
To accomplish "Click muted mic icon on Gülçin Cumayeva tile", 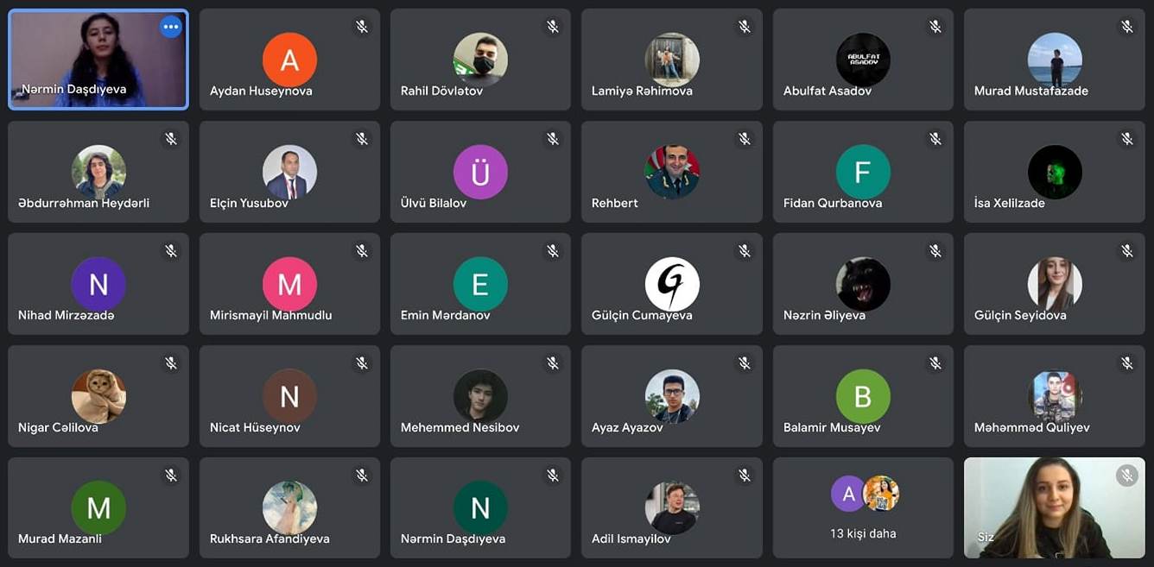I will [745, 251].
